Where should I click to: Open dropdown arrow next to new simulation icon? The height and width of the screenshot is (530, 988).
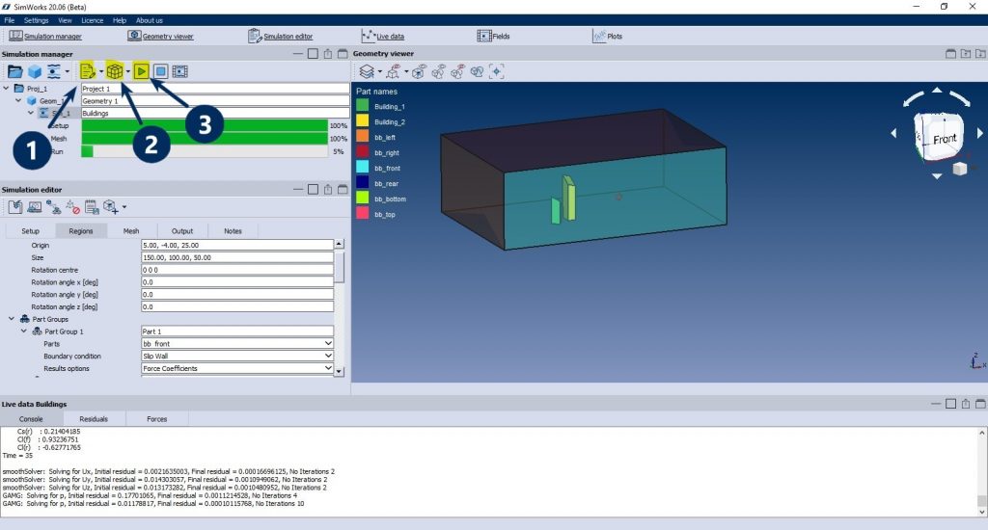point(68,71)
